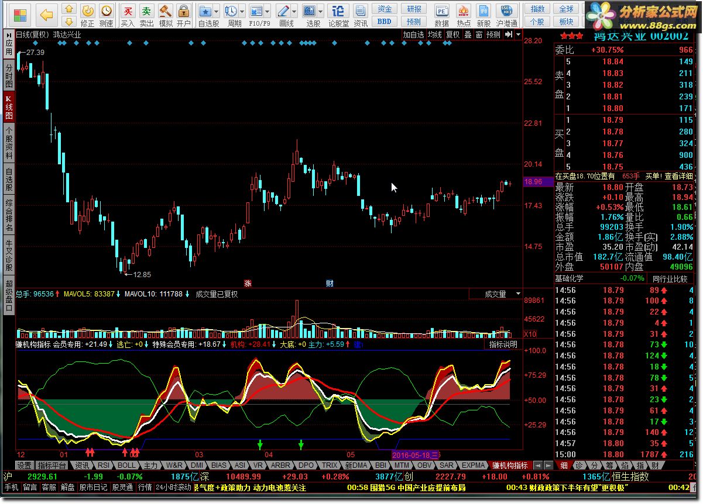The image size is (703, 504).
Task: Click the up arrow toolbar icon
Action: 69,9
